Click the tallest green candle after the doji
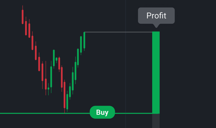Screen dimensions: 216x128 coord(51,77)
